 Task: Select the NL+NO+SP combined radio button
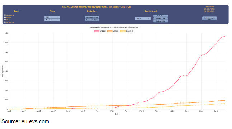click(x=5, y=22)
